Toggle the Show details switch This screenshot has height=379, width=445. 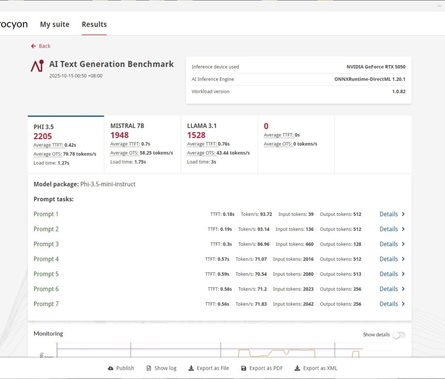point(399,335)
